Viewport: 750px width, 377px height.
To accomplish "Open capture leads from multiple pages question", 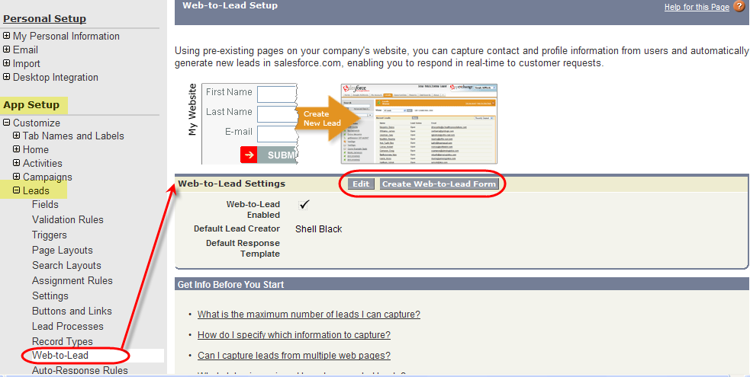I will 295,356.
